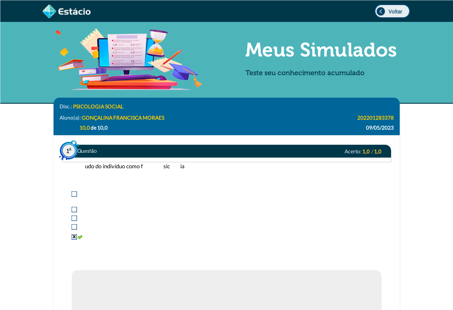This screenshot has height=310, width=453.
Task: Tick the first unchecked answer checkbox
Action: pos(74,194)
